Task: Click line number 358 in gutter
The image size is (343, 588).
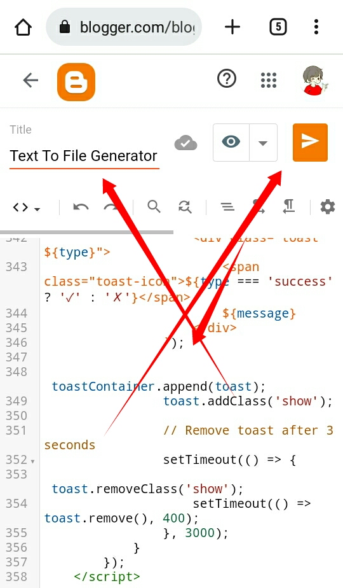Action: (16, 577)
